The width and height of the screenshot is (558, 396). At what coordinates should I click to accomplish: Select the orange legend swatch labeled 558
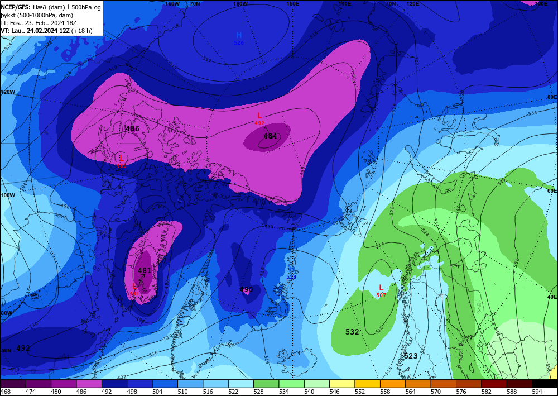click(x=392, y=384)
